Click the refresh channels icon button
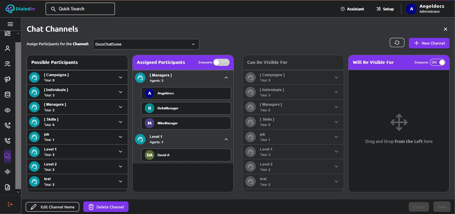455x214 pixels. [397, 43]
